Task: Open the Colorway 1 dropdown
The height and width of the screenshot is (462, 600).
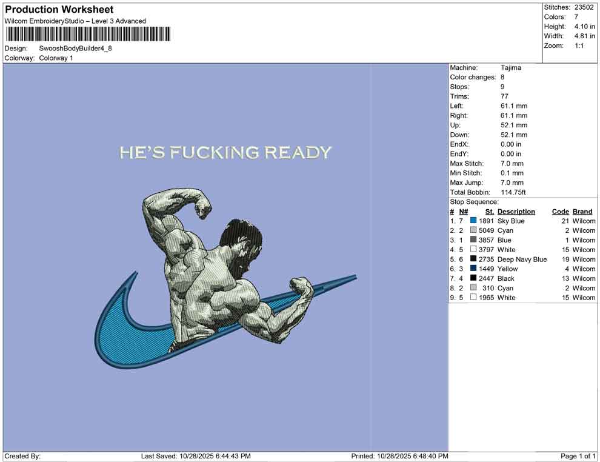Action: tap(55, 59)
